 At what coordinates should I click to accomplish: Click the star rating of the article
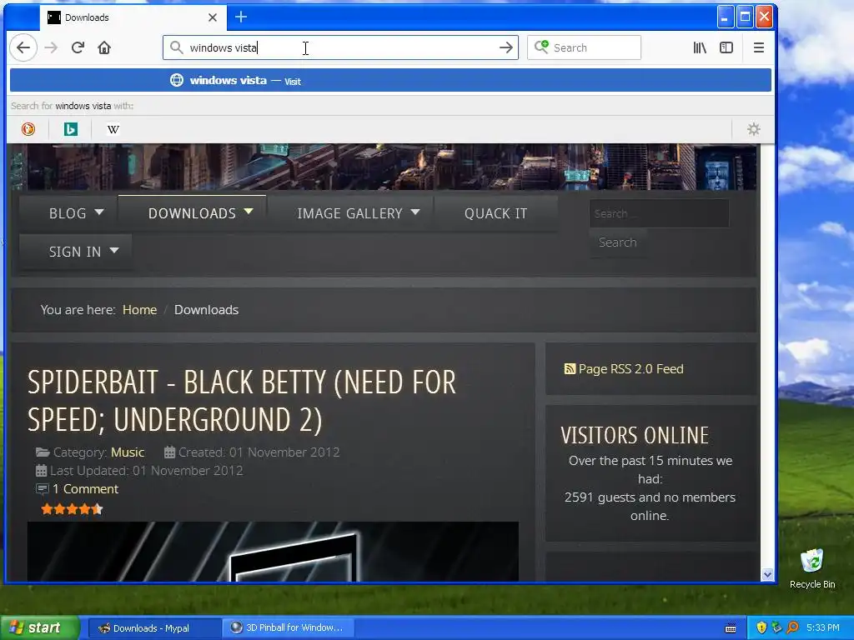click(x=72, y=509)
